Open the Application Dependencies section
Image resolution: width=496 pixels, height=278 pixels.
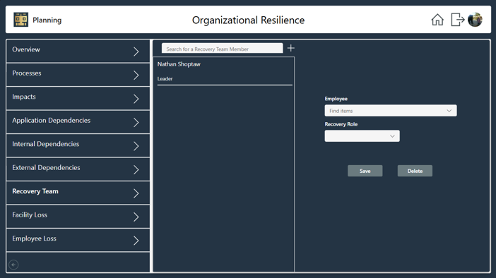click(x=78, y=122)
